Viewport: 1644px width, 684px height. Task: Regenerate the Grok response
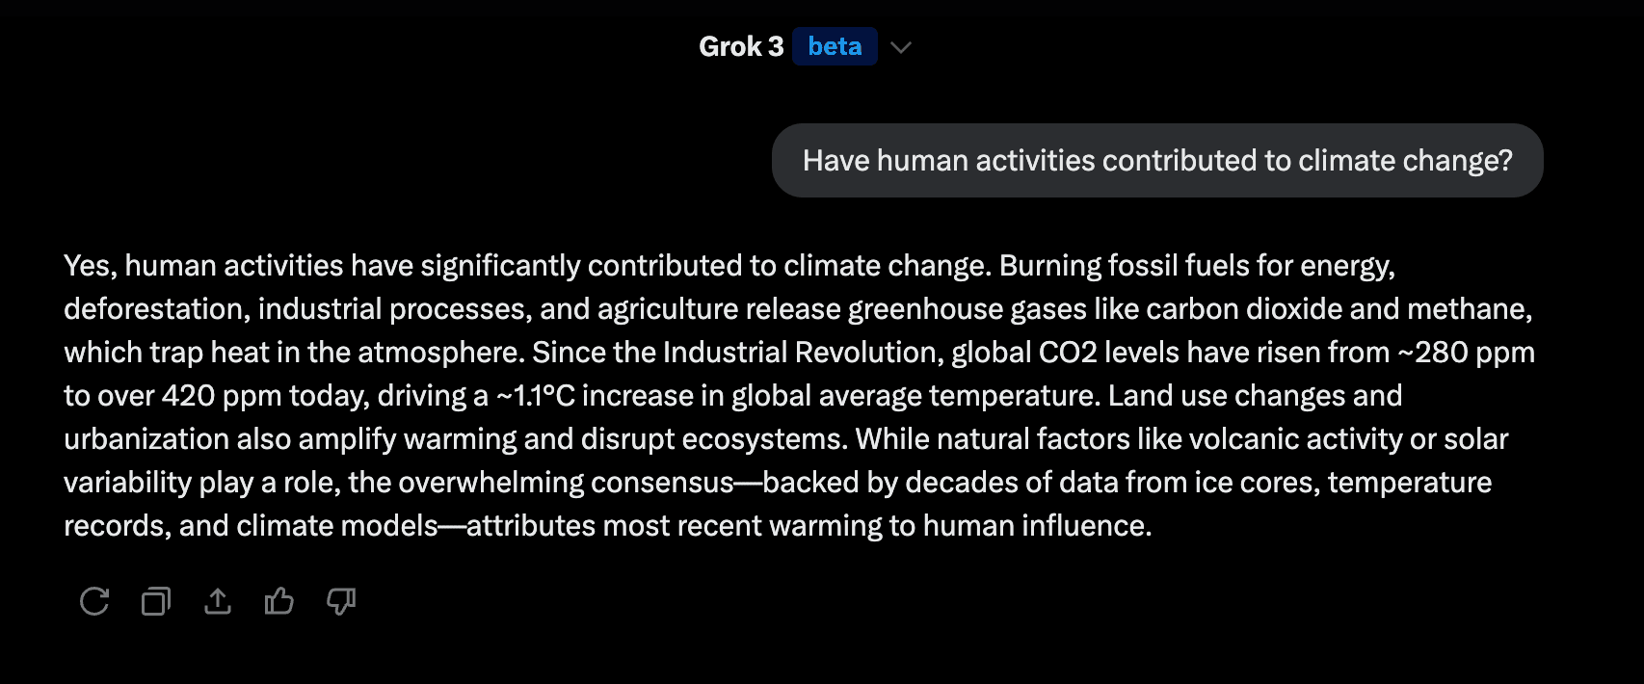click(94, 601)
